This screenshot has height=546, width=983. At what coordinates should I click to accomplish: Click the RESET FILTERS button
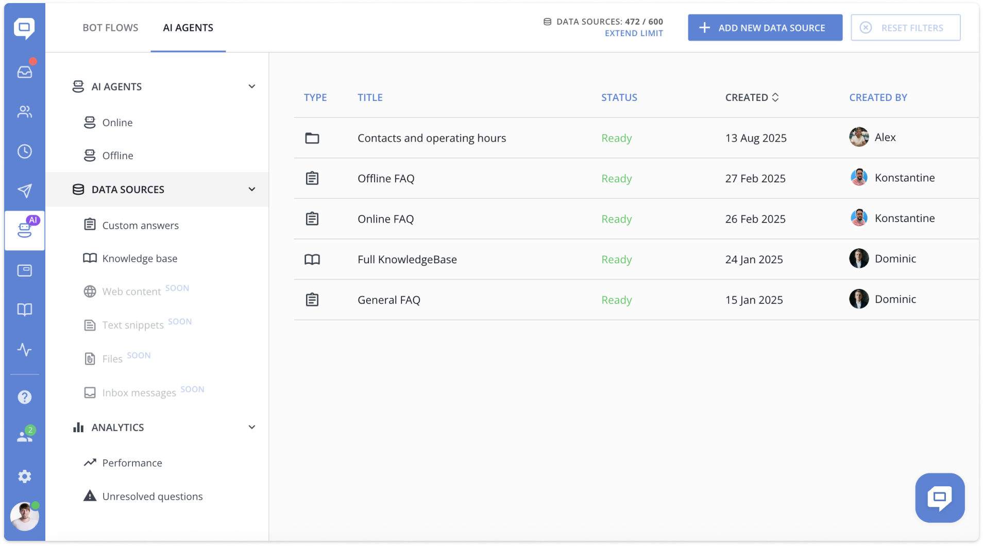[x=905, y=28]
